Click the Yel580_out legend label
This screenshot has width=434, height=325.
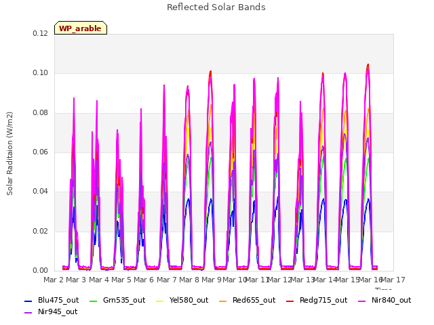(x=189, y=300)
